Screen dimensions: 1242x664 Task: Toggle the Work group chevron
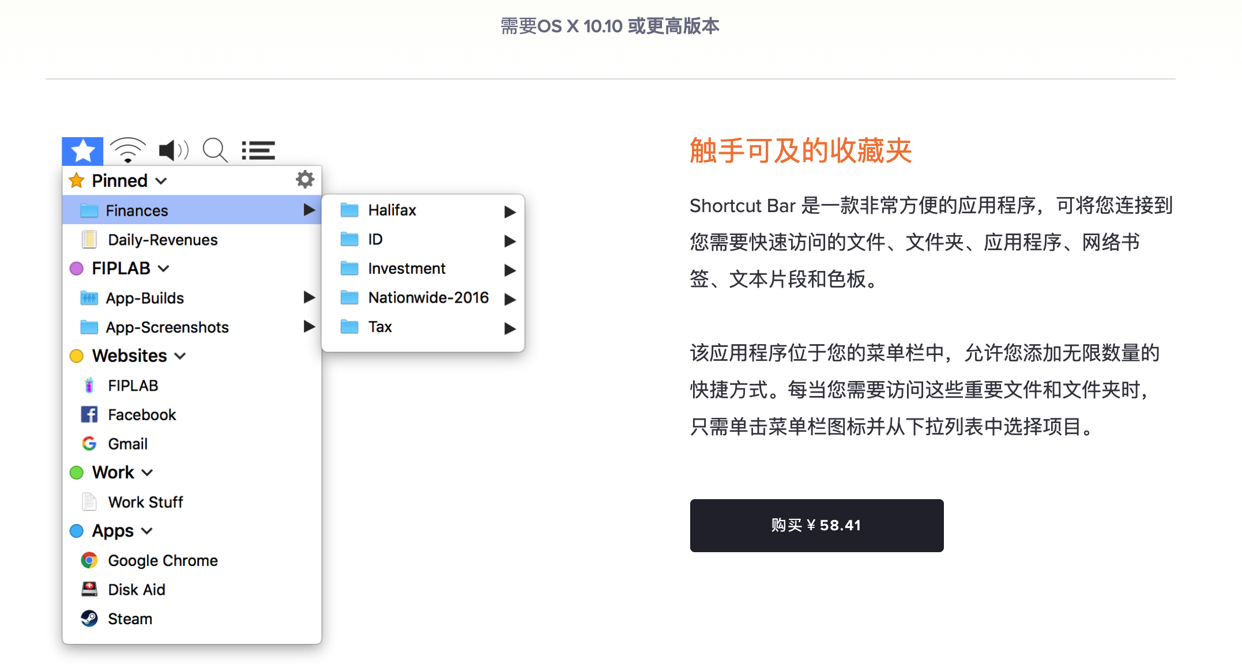click(147, 473)
